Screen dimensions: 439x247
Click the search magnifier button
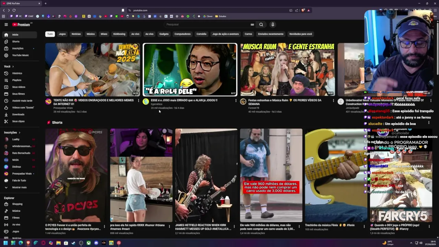[x=261, y=24]
